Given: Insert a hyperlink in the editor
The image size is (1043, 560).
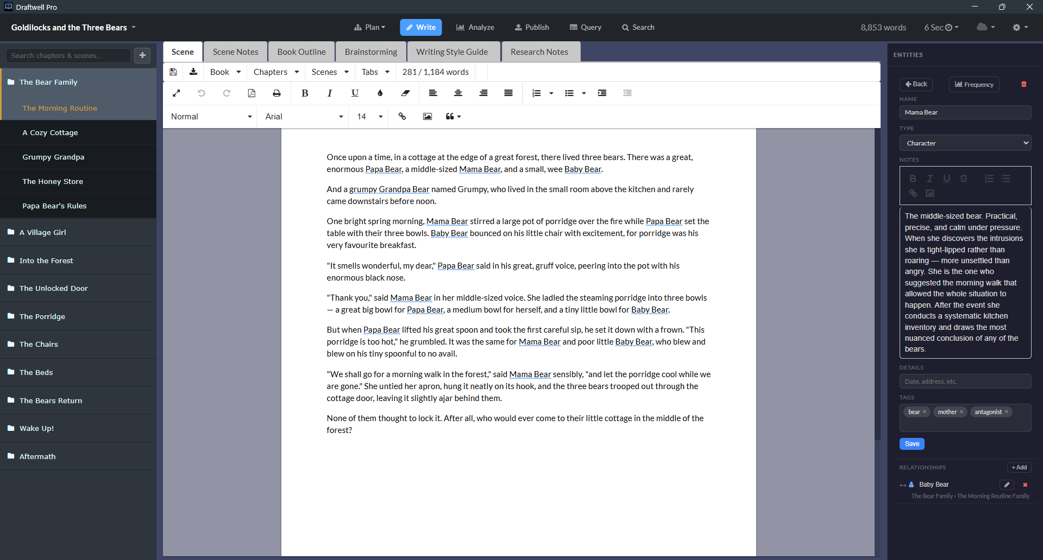Looking at the screenshot, I should tap(403, 117).
